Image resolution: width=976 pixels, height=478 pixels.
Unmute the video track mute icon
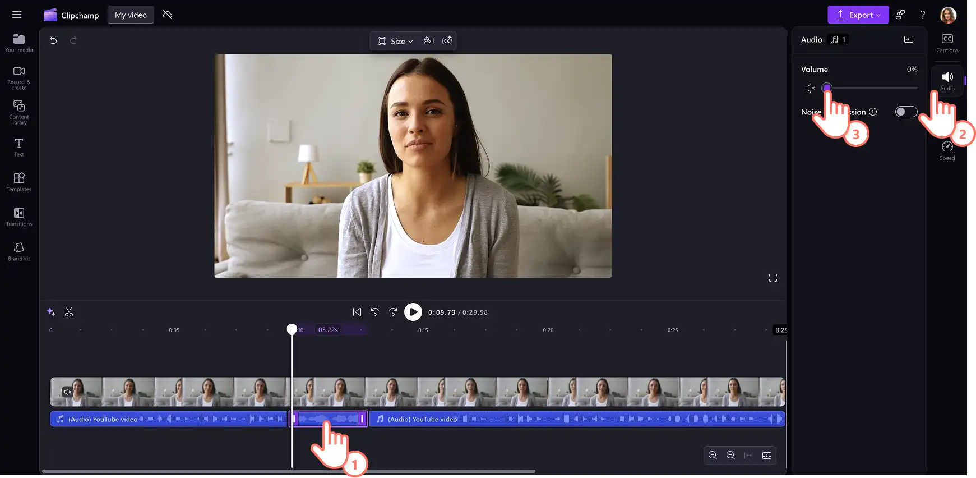click(68, 392)
